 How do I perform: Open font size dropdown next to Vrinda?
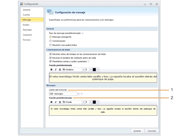(91, 102)
